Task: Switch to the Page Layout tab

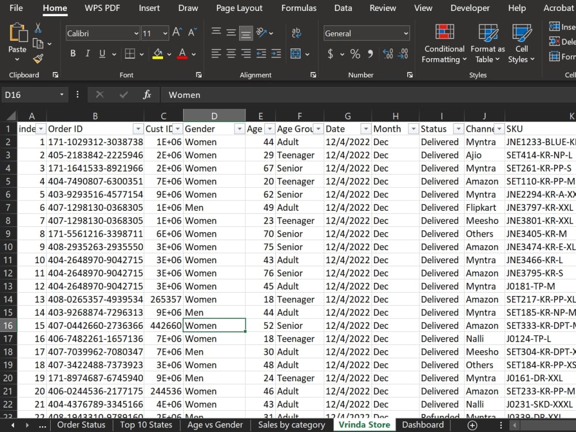Action: coord(239,8)
